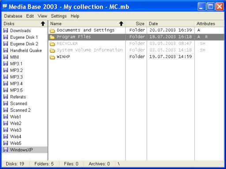The image size is (226, 169).
Task: Select the Referats disk label
Action: pos(18,97)
